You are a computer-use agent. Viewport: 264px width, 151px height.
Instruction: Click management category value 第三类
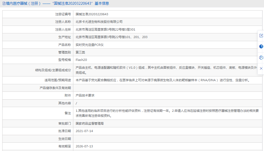(x=80, y=52)
